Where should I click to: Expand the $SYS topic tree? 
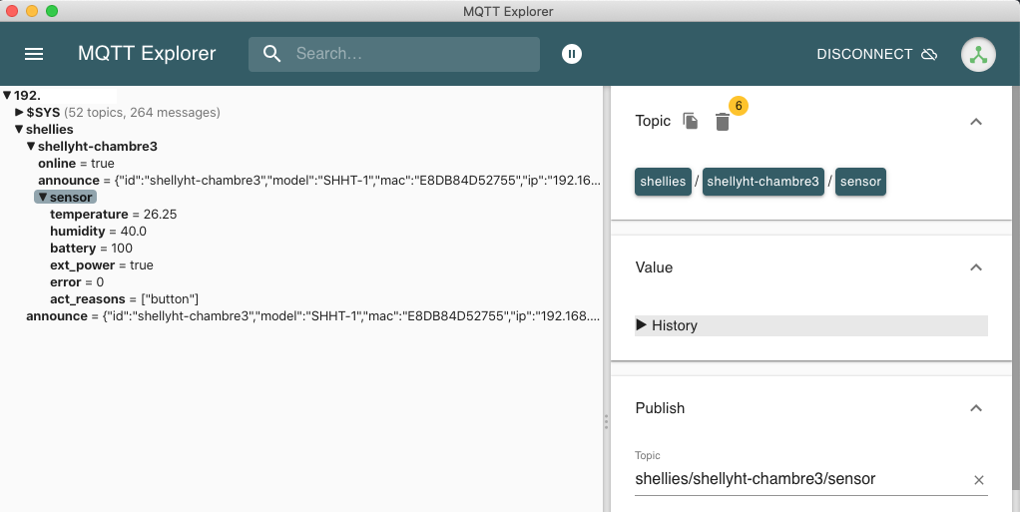click(20, 113)
